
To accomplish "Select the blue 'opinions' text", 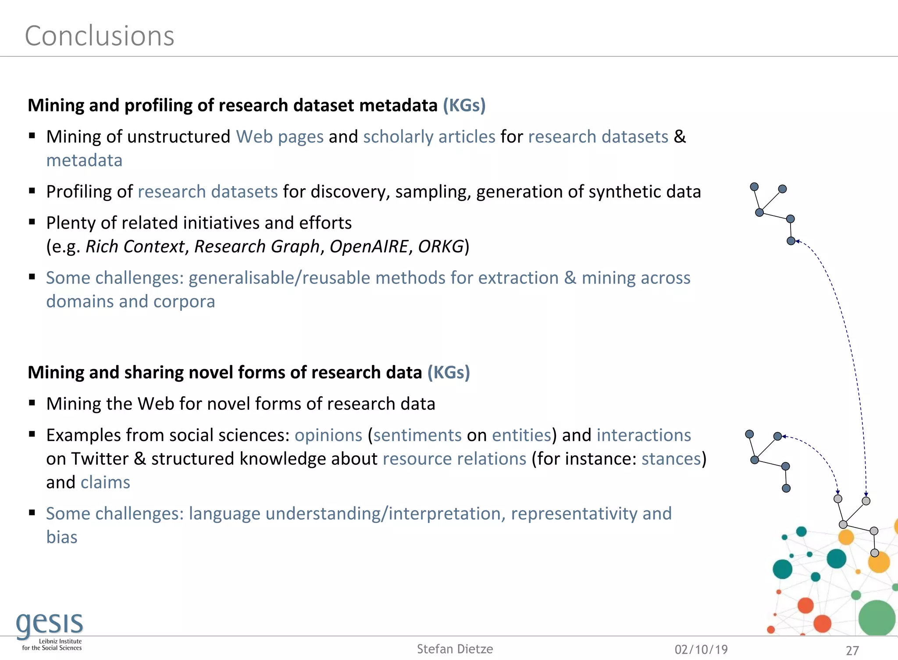I will click(328, 435).
